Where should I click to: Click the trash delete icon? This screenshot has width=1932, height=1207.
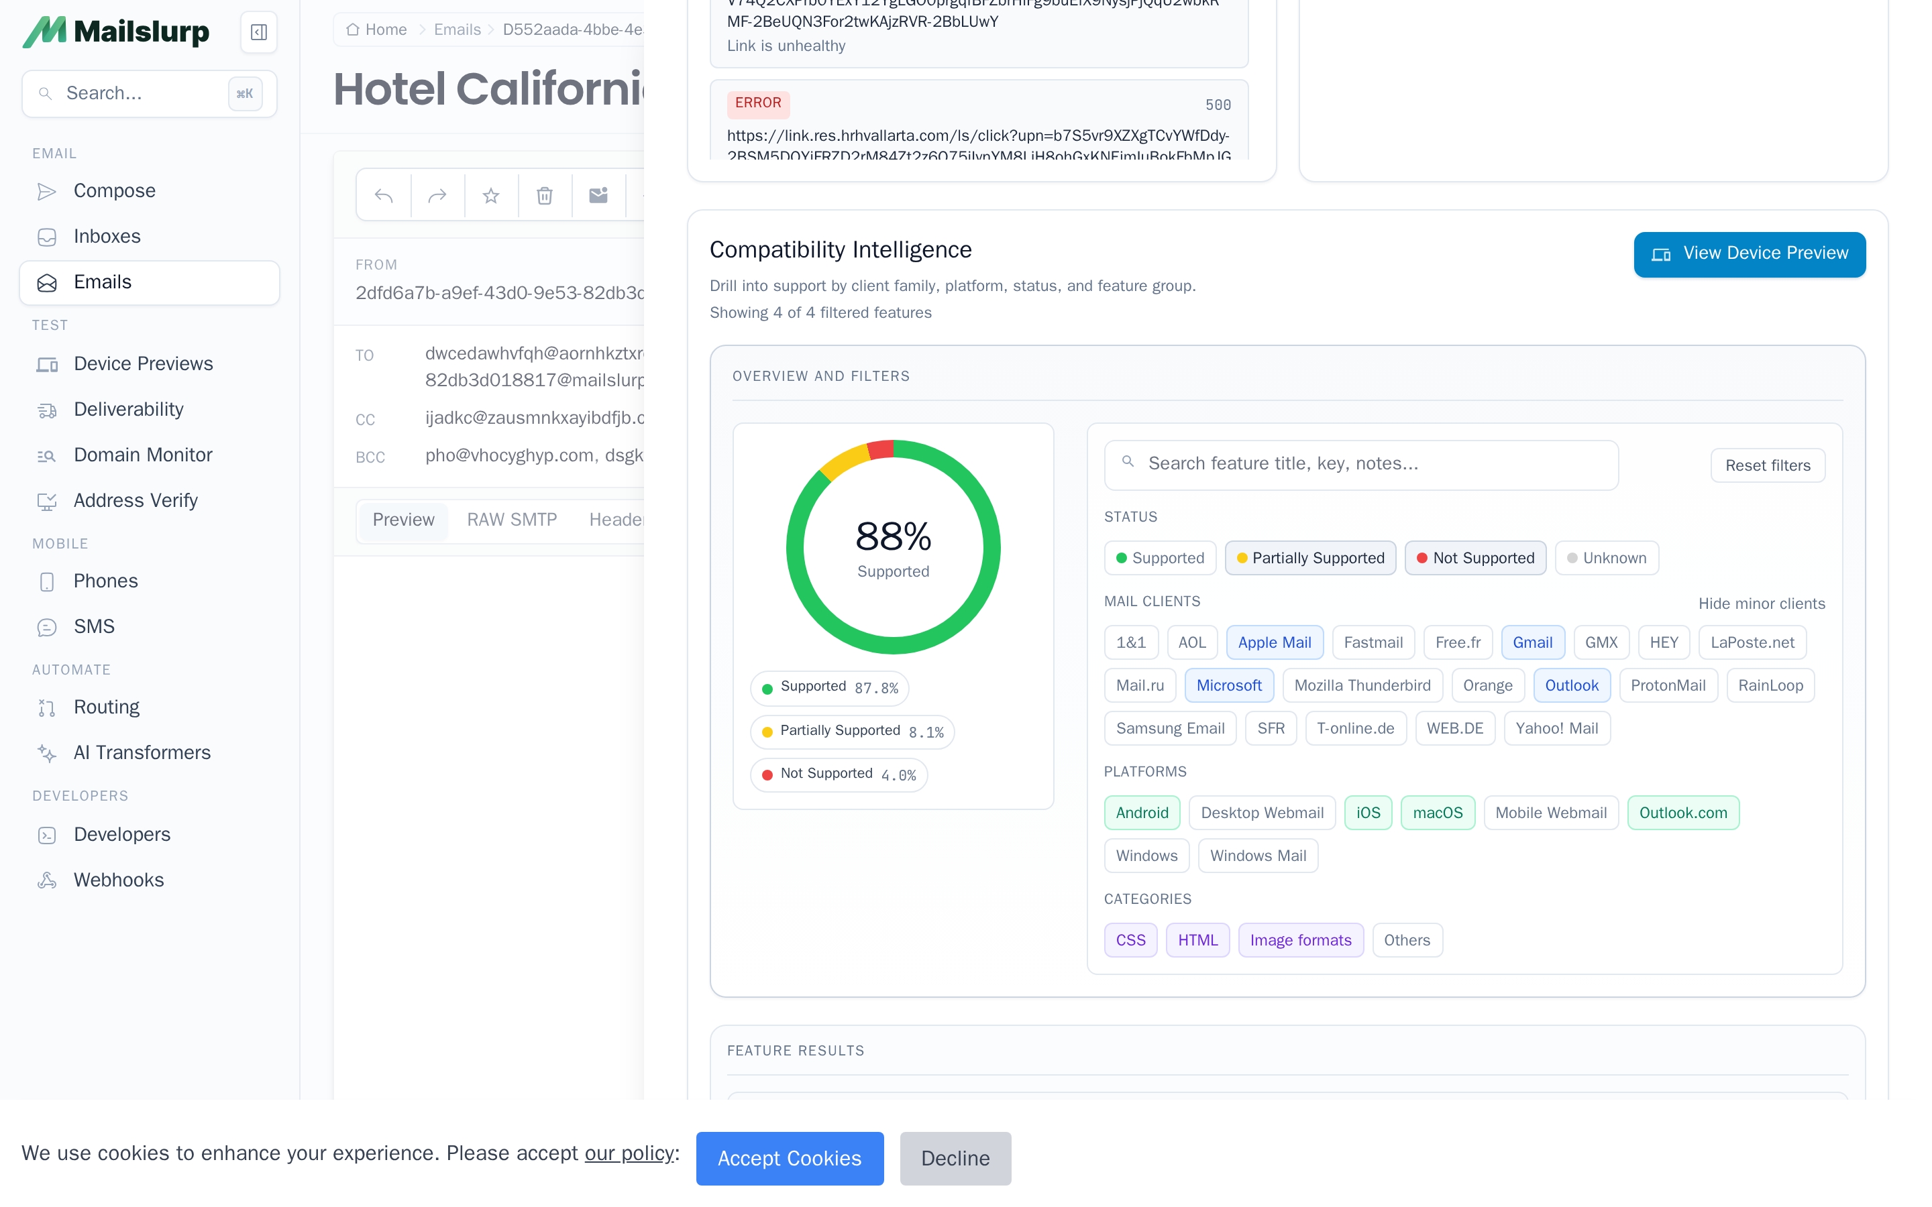(545, 196)
